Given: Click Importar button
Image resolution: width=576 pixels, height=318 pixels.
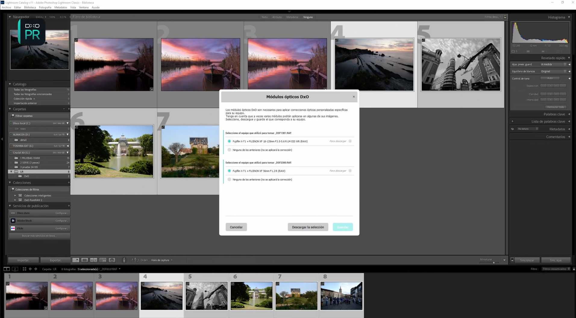Looking at the screenshot, I should [23, 260].
